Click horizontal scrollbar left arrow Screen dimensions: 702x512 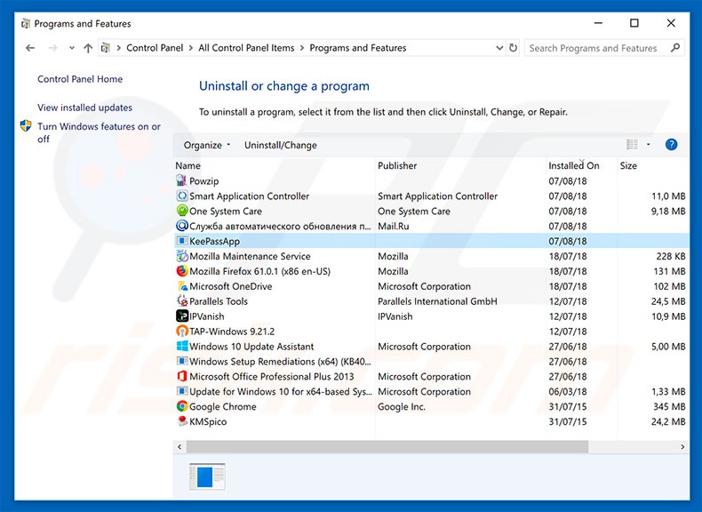(179, 446)
